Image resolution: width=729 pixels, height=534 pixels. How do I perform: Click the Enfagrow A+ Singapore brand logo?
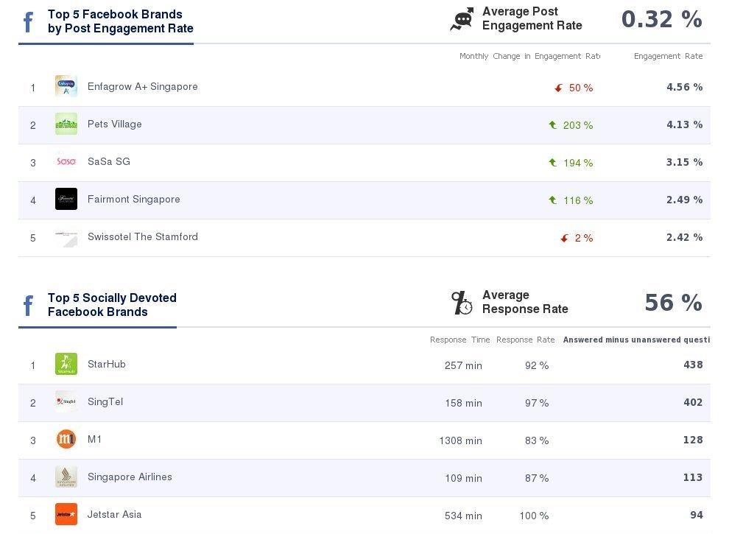click(66, 86)
